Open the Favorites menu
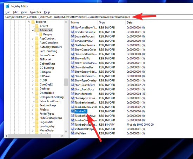Image resolution: width=193 pixels, height=159 pixels. point(35,12)
